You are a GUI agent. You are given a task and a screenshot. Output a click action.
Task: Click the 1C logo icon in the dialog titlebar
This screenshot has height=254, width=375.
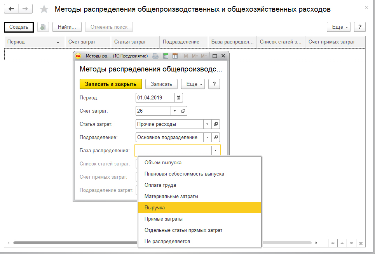pyautogui.click(x=78, y=56)
